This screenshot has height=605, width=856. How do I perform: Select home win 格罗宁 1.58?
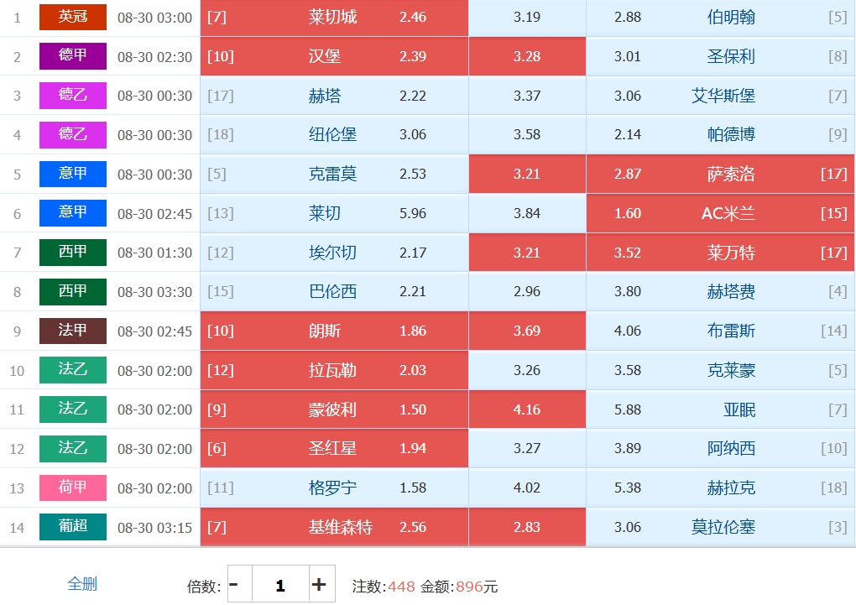point(334,488)
